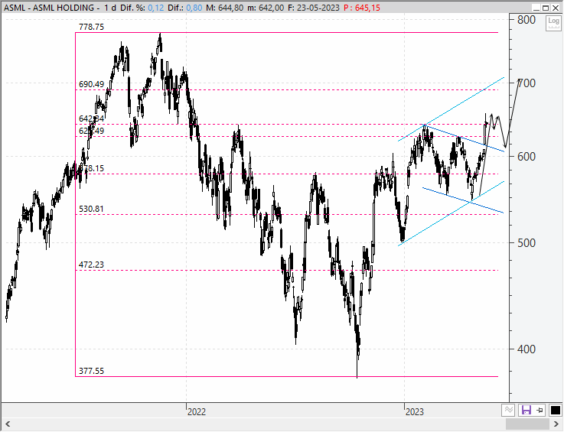The height and width of the screenshot is (432, 564).
Task: Click the red P: 645,15 price value
Action: [362, 8]
